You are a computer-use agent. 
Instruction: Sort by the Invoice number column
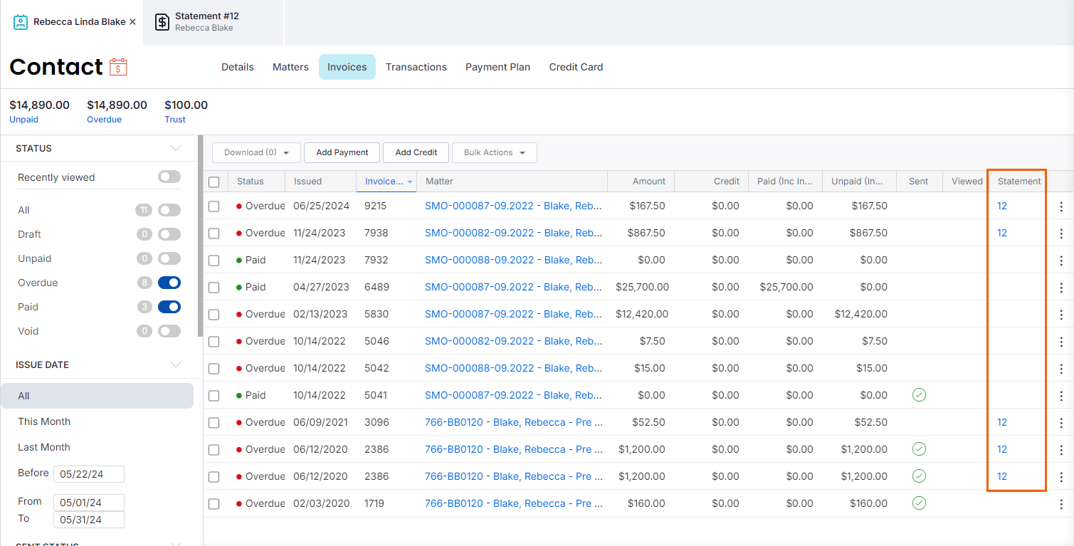(385, 182)
